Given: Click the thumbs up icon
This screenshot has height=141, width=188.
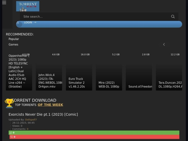Looking at the screenshot, I should pyautogui.click(x=11, y=133).
